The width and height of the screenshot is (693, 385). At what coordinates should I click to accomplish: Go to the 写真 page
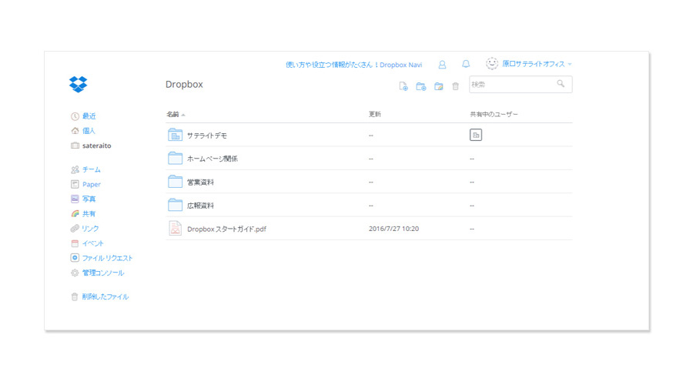pos(89,199)
